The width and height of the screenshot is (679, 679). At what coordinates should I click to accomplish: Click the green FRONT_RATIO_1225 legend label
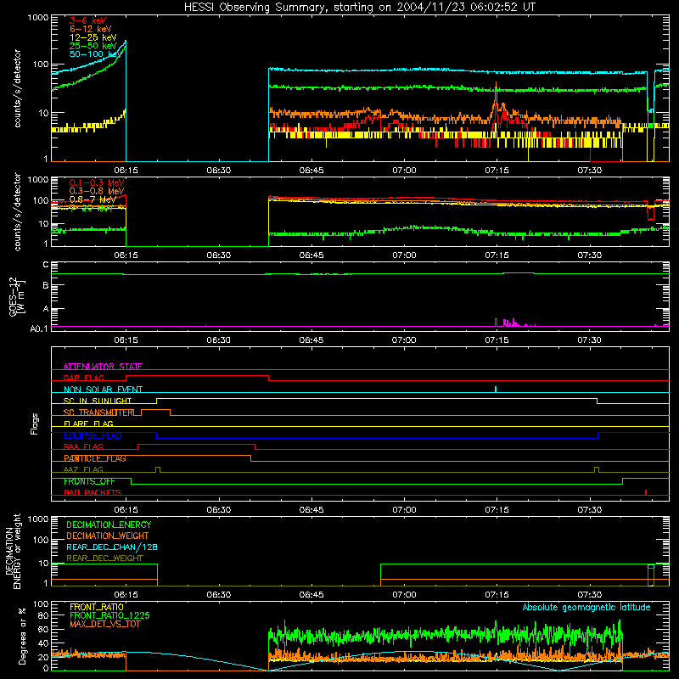(109, 615)
